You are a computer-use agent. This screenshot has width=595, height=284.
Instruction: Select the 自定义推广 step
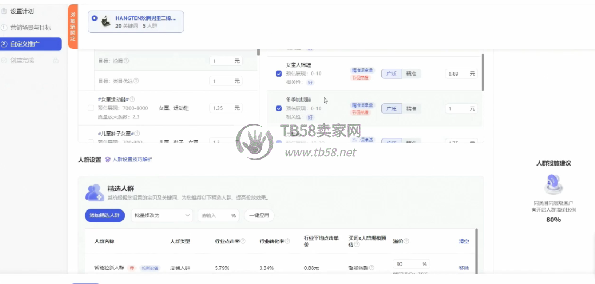pos(32,44)
